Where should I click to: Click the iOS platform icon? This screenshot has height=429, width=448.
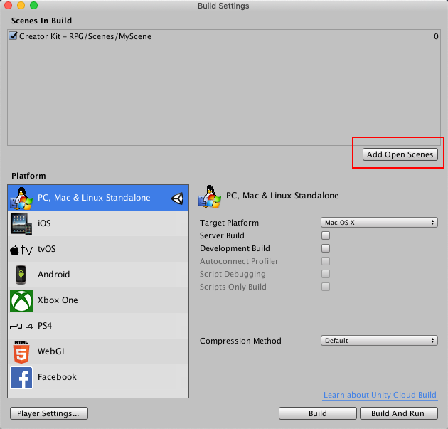[x=21, y=224]
